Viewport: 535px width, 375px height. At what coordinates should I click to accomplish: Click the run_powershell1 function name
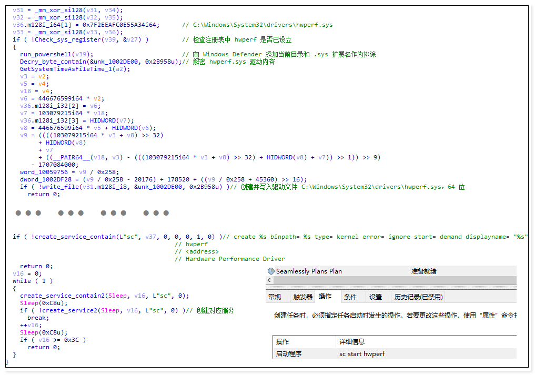pos(46,54)
